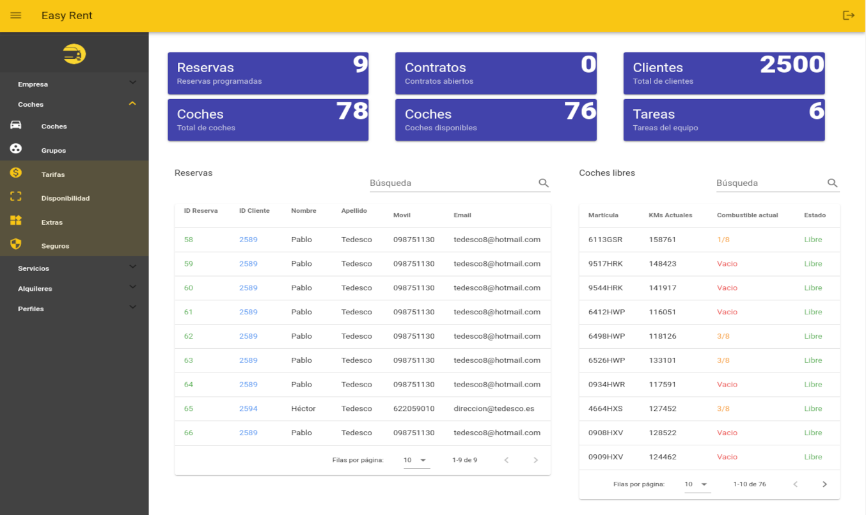This screenshot has height=515, width=866.
Task: Click the Extras widgets icon
Action: click(x=16, y=220)
